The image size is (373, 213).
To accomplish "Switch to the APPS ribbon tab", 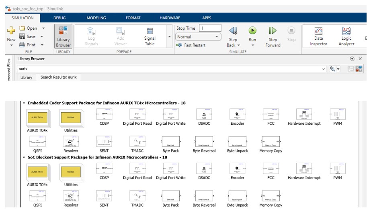I will pyautogui.click(x=207, y=18).
